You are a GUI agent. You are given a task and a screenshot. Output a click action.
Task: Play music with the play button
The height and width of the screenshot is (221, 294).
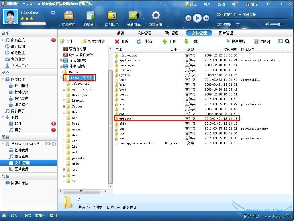(197, 18)
